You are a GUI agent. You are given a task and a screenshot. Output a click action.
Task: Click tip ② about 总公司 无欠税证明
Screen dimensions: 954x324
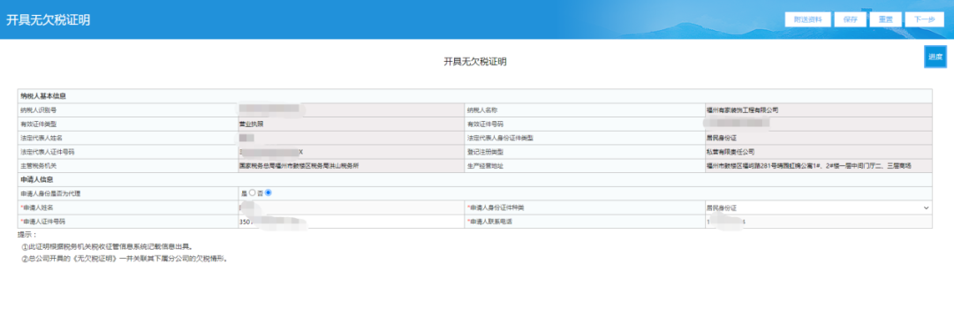click(x=125, y=259)
